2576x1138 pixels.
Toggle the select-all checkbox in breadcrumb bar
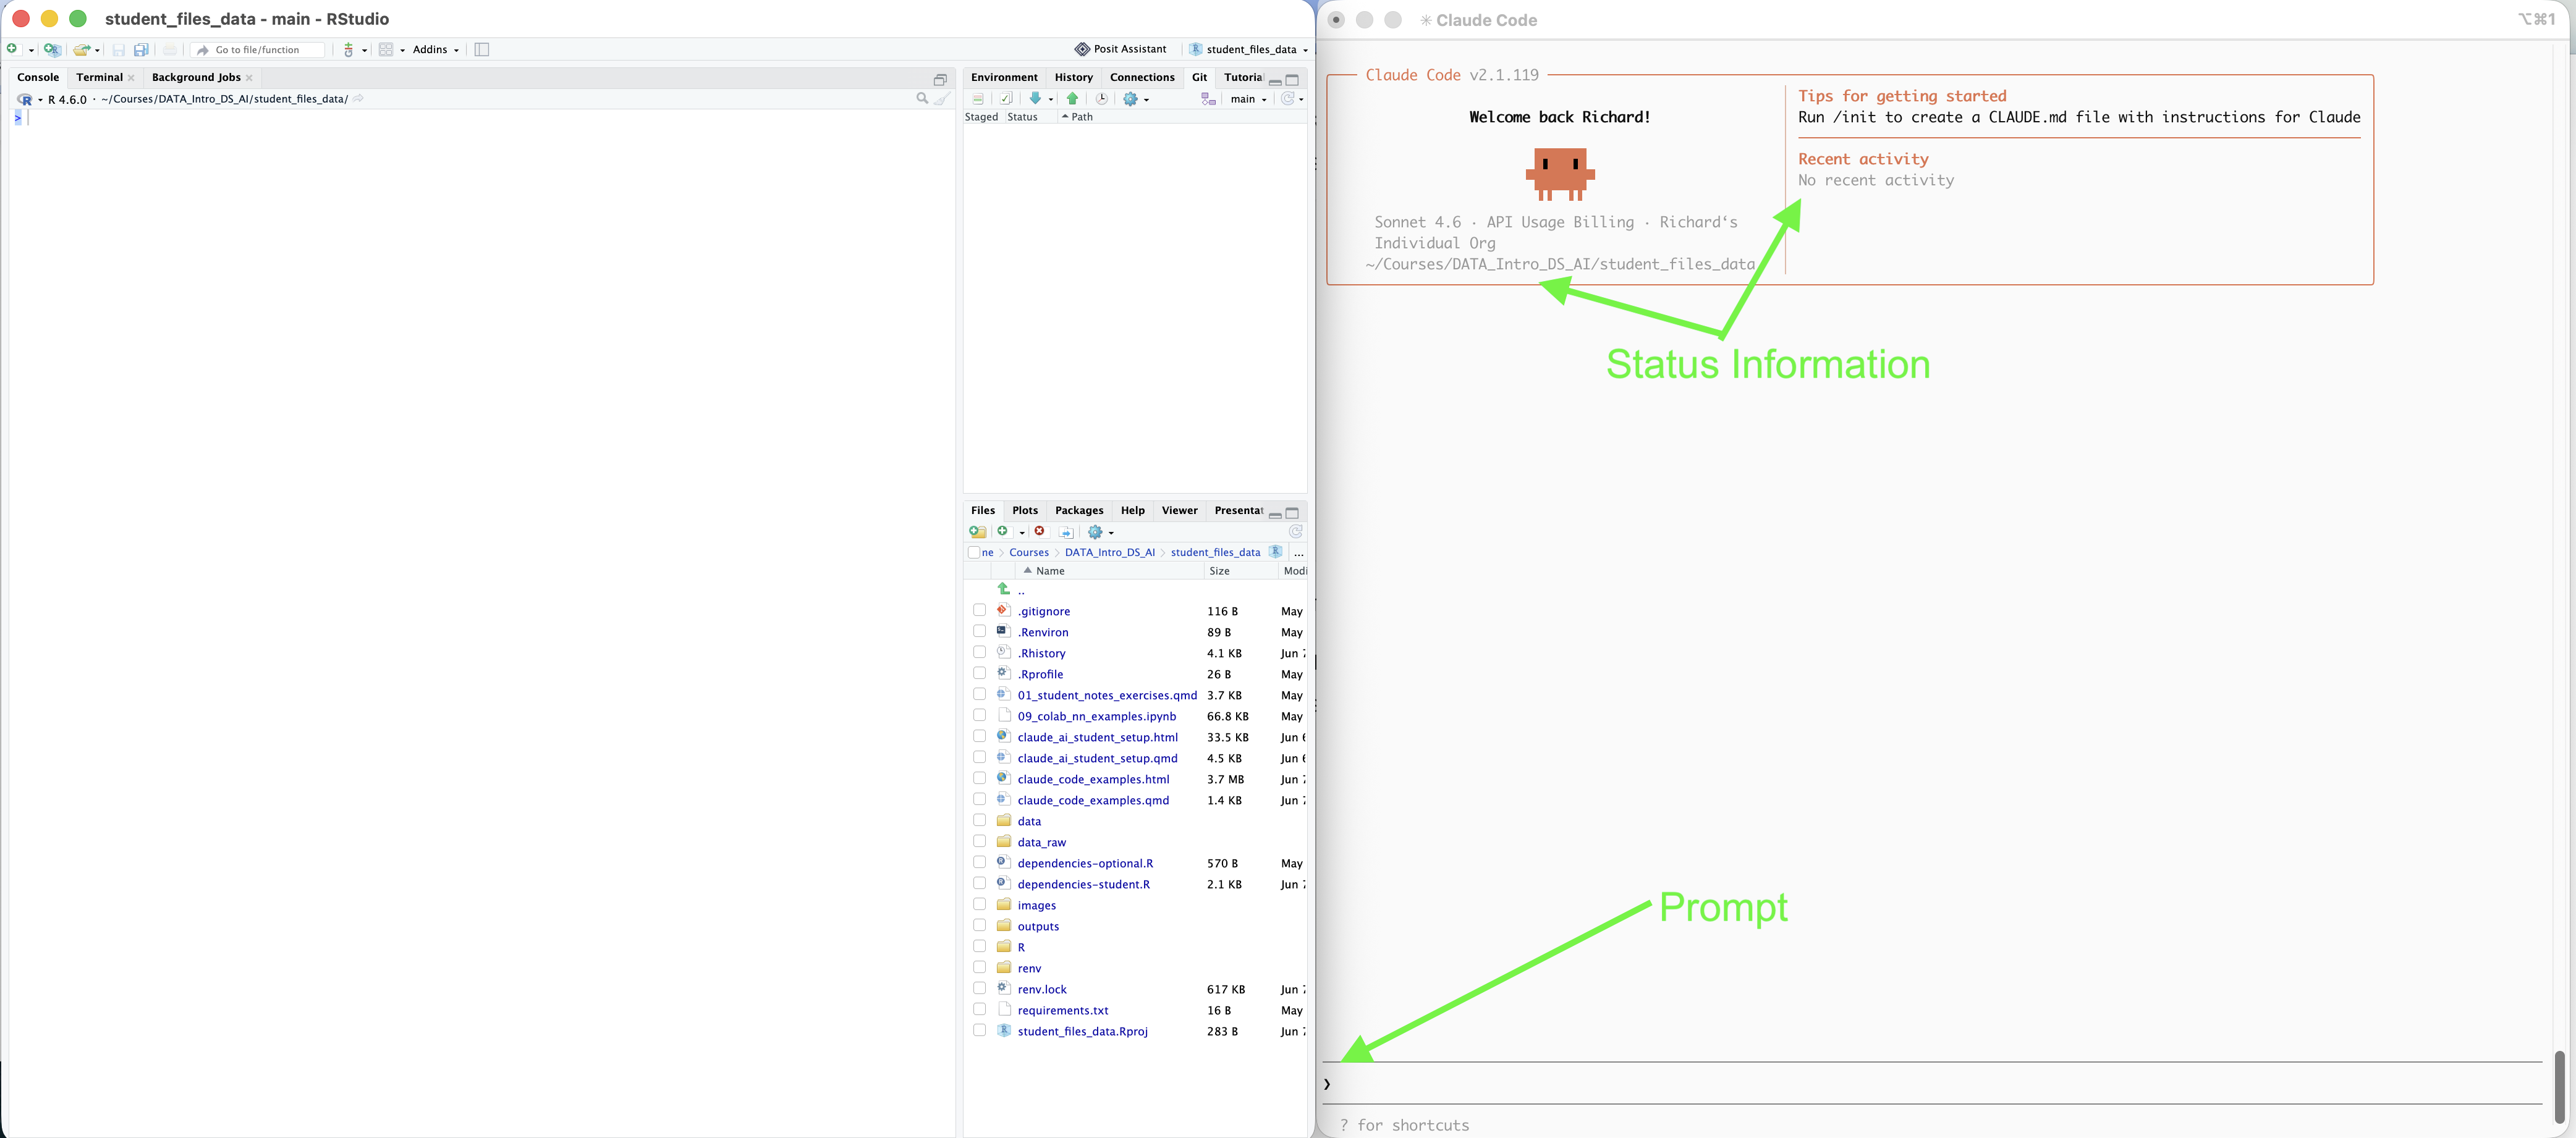pos(974,552)
